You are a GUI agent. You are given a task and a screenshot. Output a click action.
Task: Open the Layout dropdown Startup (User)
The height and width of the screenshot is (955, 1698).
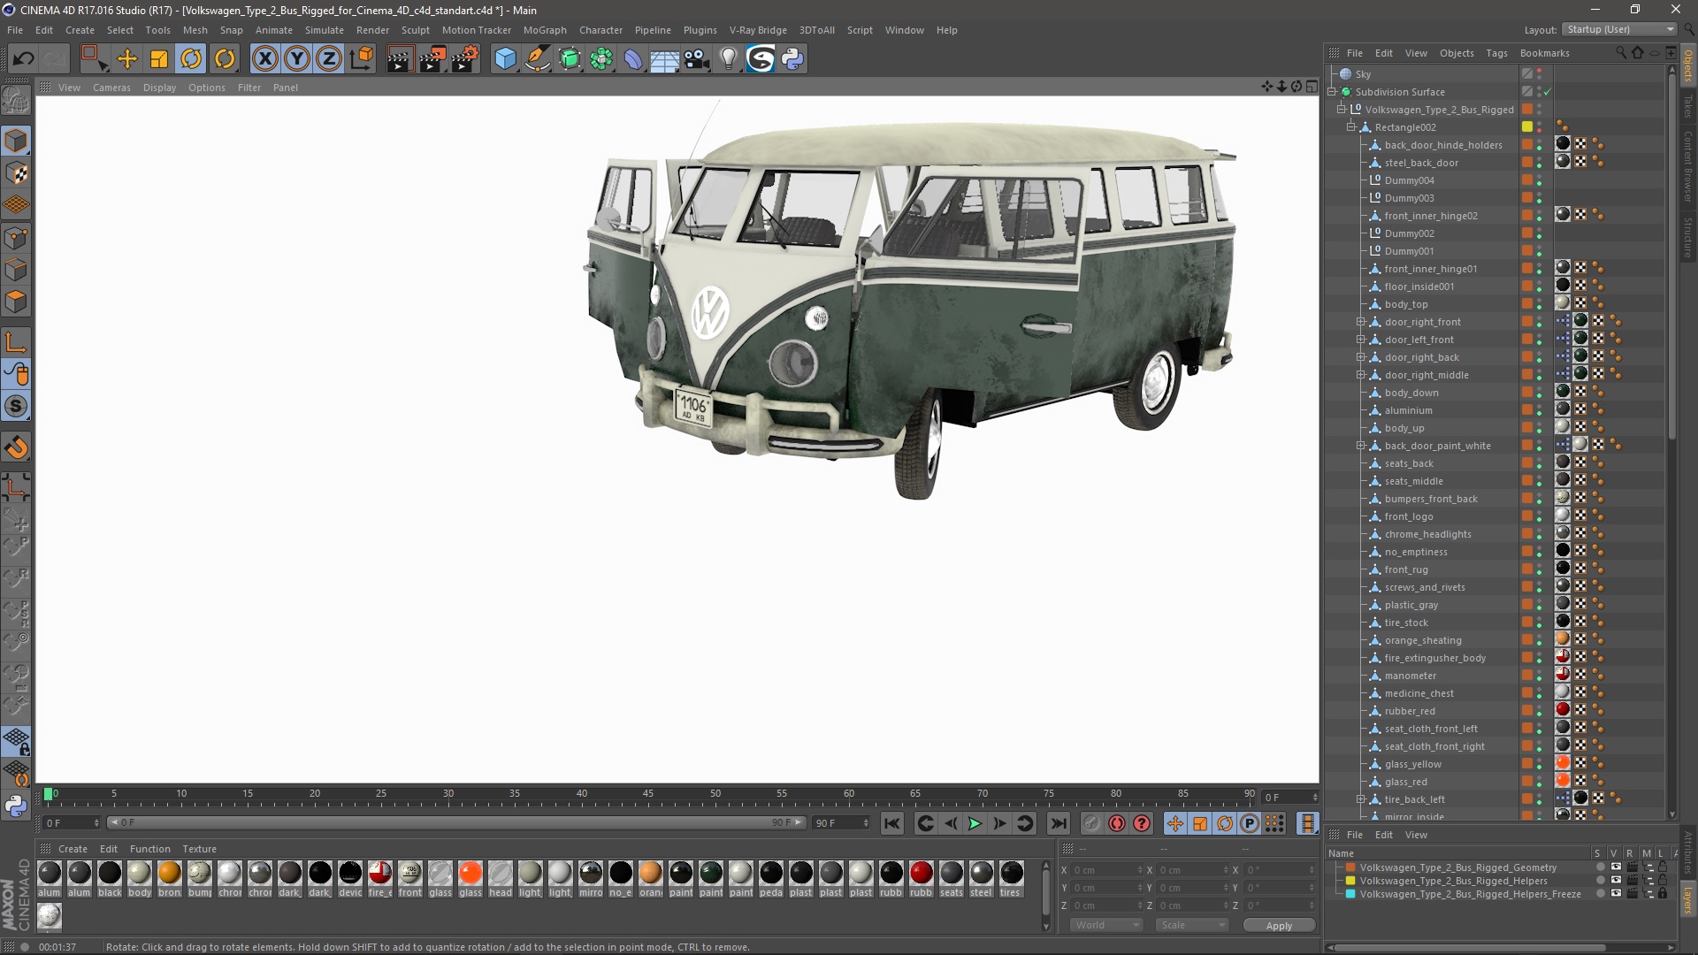[1620, 29]
